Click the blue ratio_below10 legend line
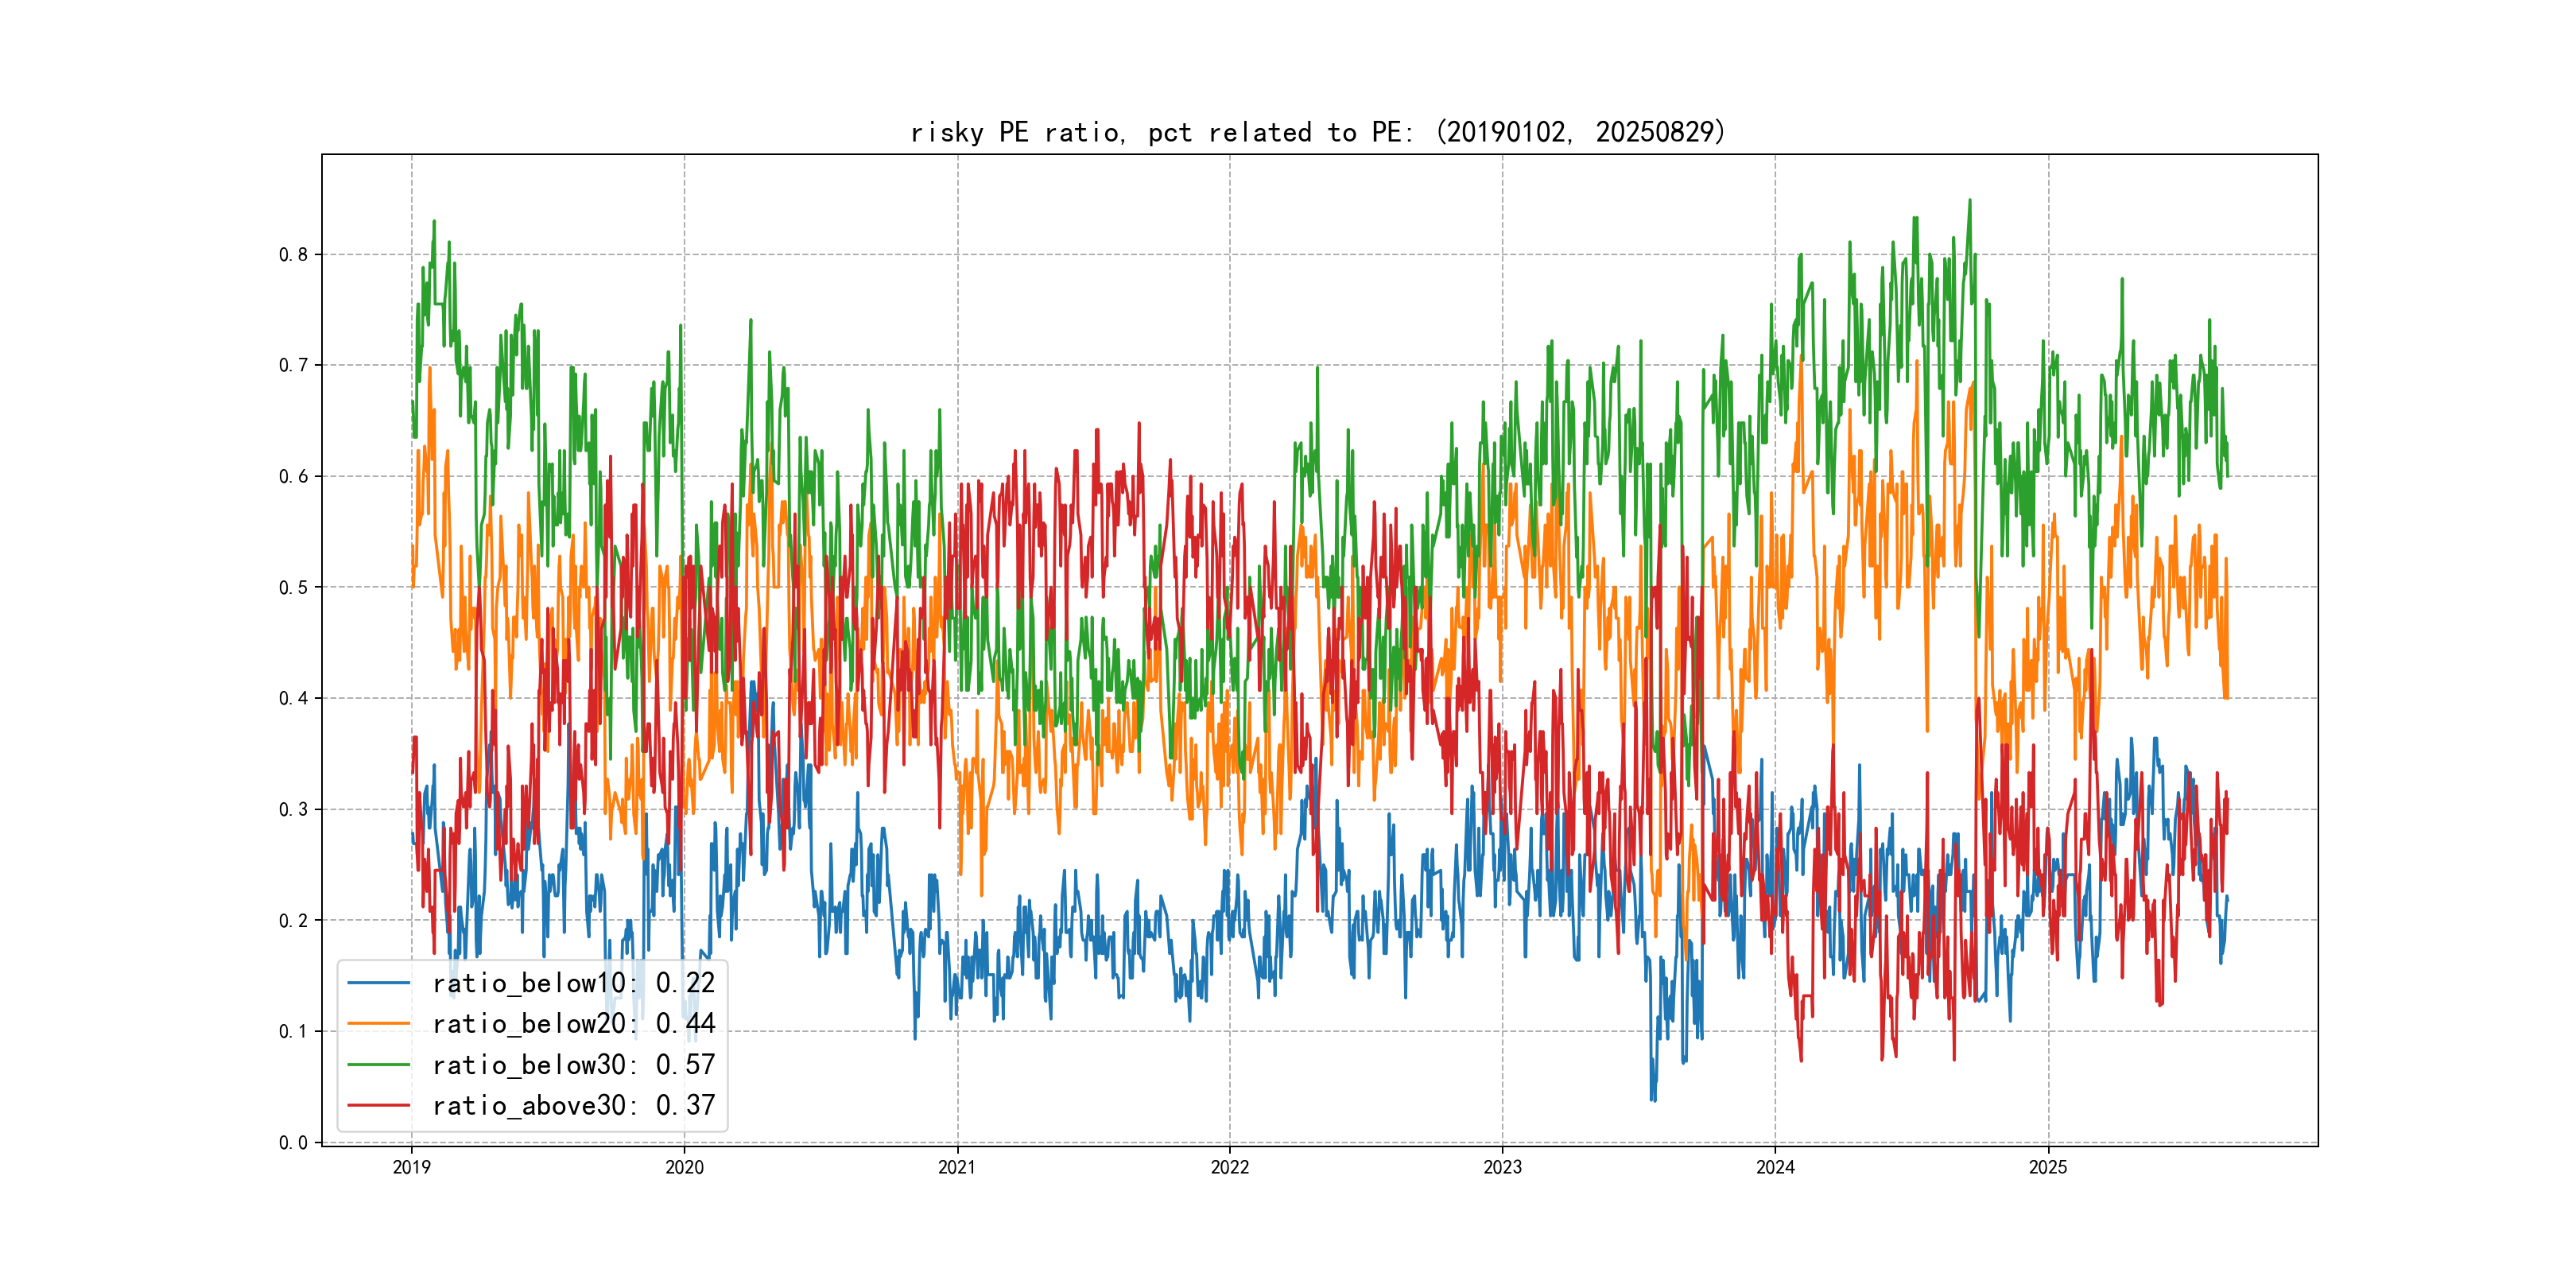 click(x=378, y=983)
